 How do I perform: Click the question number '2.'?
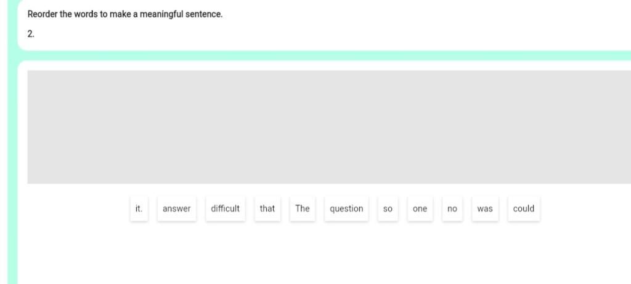point(31,34)
